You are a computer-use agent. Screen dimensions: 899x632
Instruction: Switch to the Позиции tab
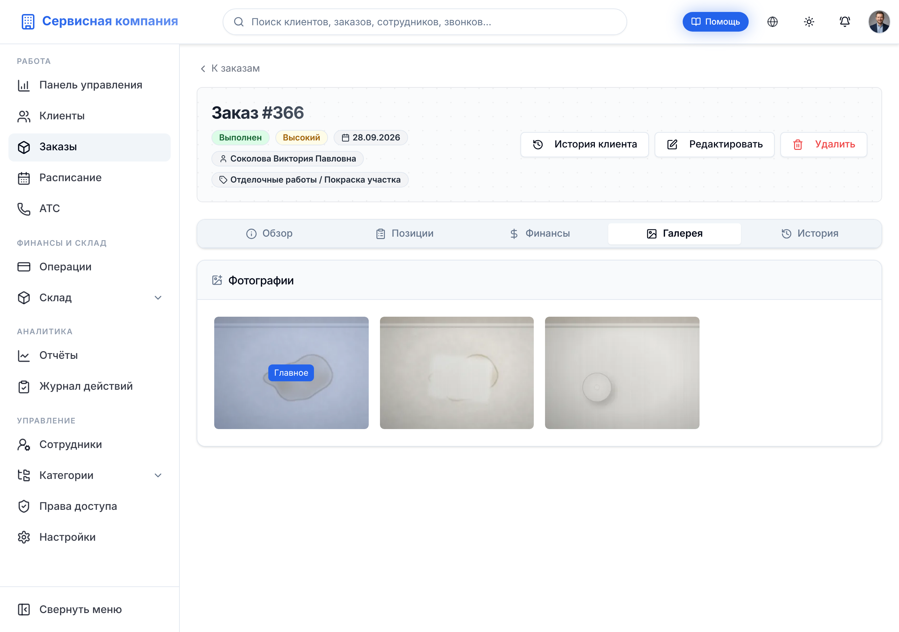click(405, 234)
